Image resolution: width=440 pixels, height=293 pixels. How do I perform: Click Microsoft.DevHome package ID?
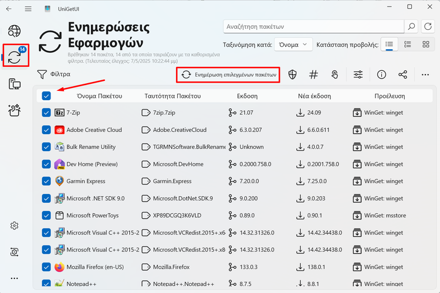[178, 164]
